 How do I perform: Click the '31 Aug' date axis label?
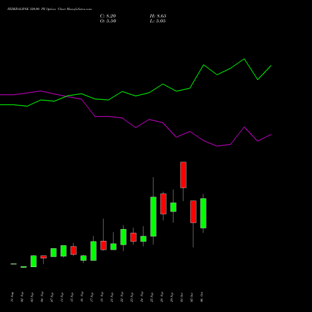12,297
